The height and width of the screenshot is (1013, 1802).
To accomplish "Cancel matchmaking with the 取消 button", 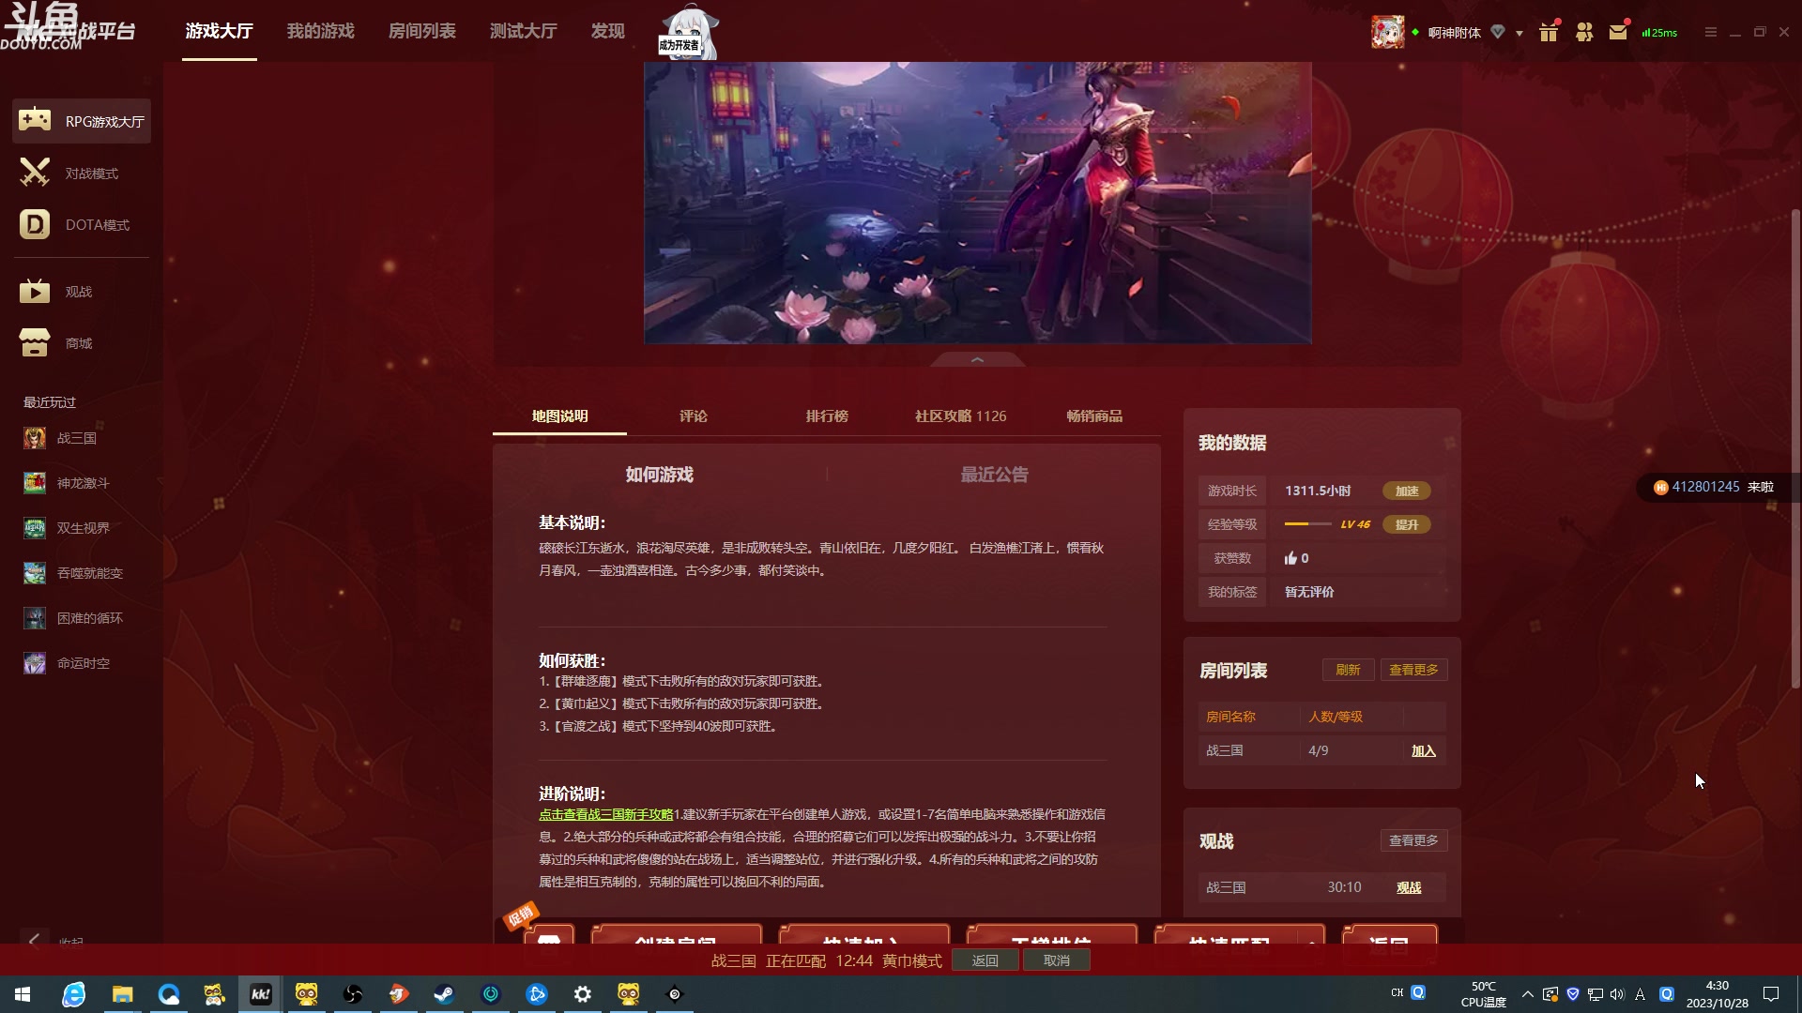I will click(1057, 960).
